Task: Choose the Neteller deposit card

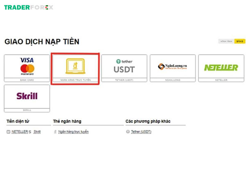Action: [221, 68]
